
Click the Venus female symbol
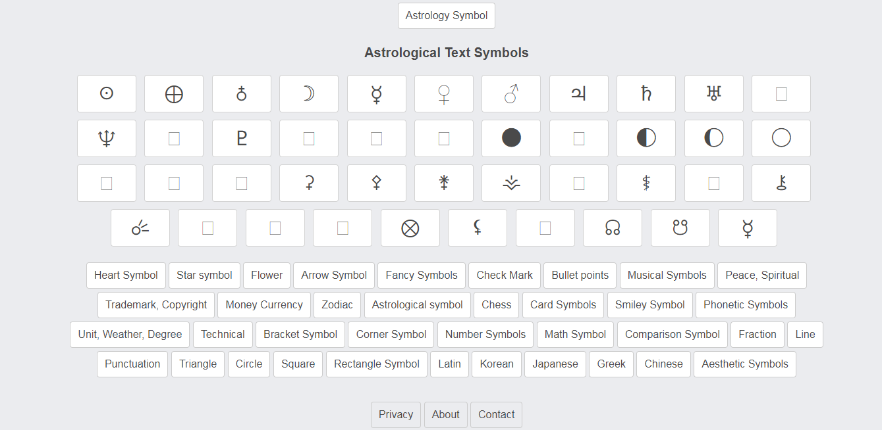coord(444,93)
